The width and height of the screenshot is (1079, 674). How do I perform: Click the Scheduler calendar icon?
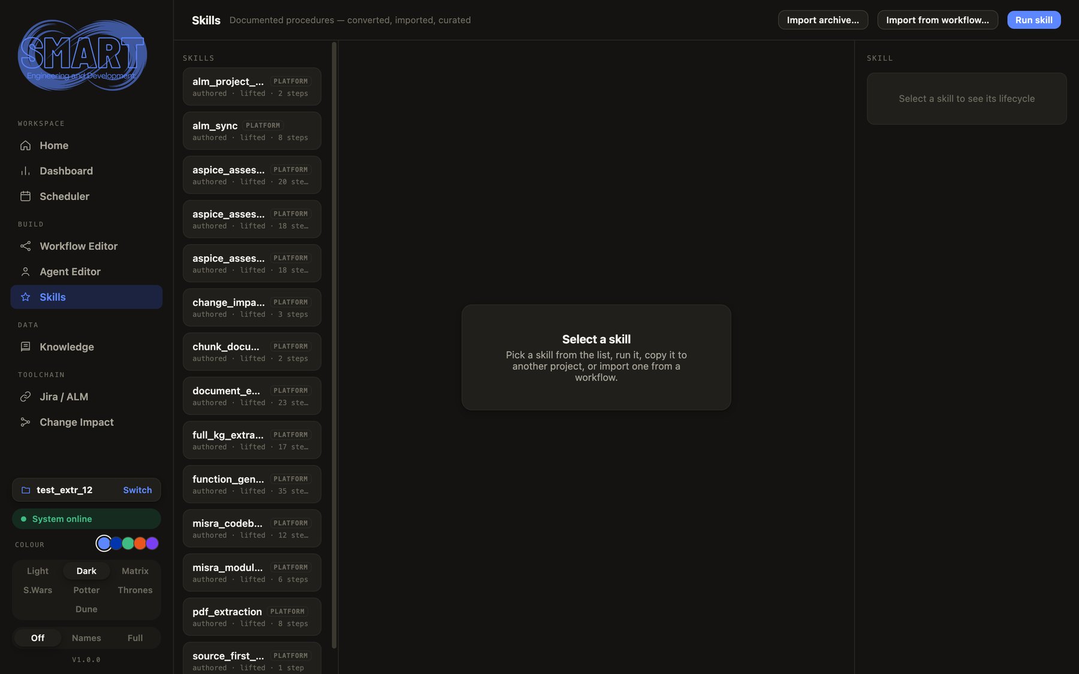click(x=25, y=197)
